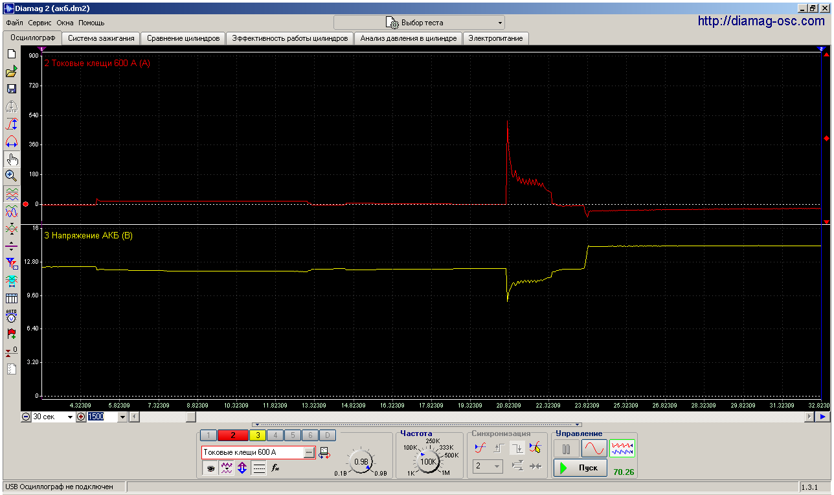Switch to Анализ давления в цилиндре tab
This screenshot has height=495, width=834.
tap(409, 38)
